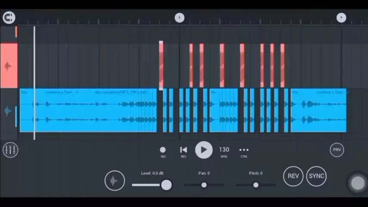
Task: Select the red audio track header
Action: (x=8, y=66)
